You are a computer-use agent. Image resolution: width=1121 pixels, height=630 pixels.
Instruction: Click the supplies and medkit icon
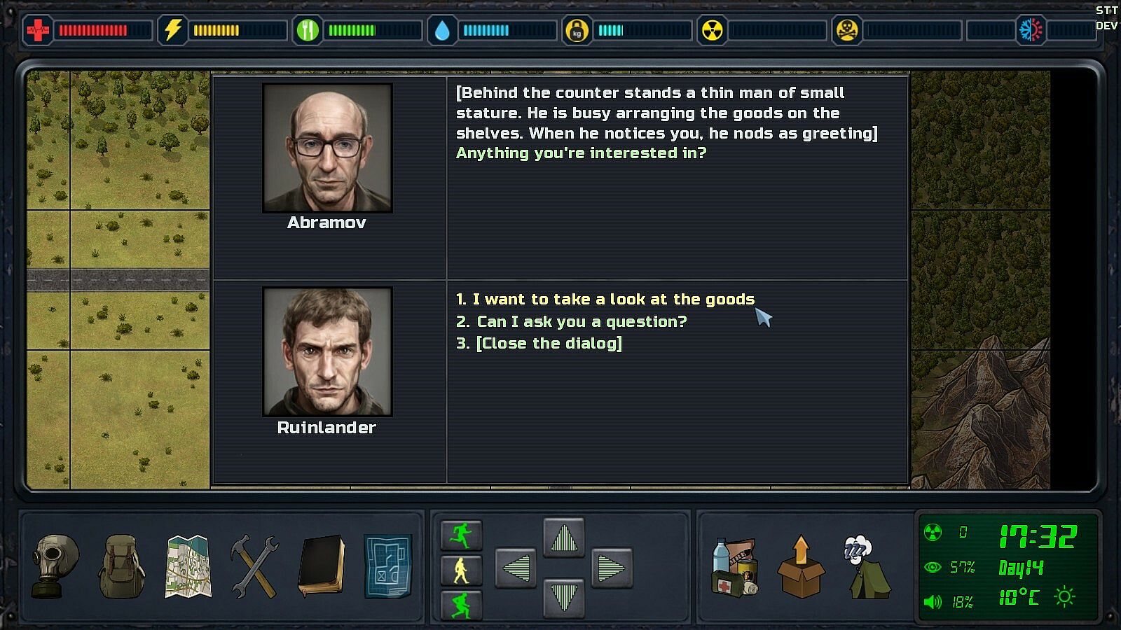(x=735, y=566)
